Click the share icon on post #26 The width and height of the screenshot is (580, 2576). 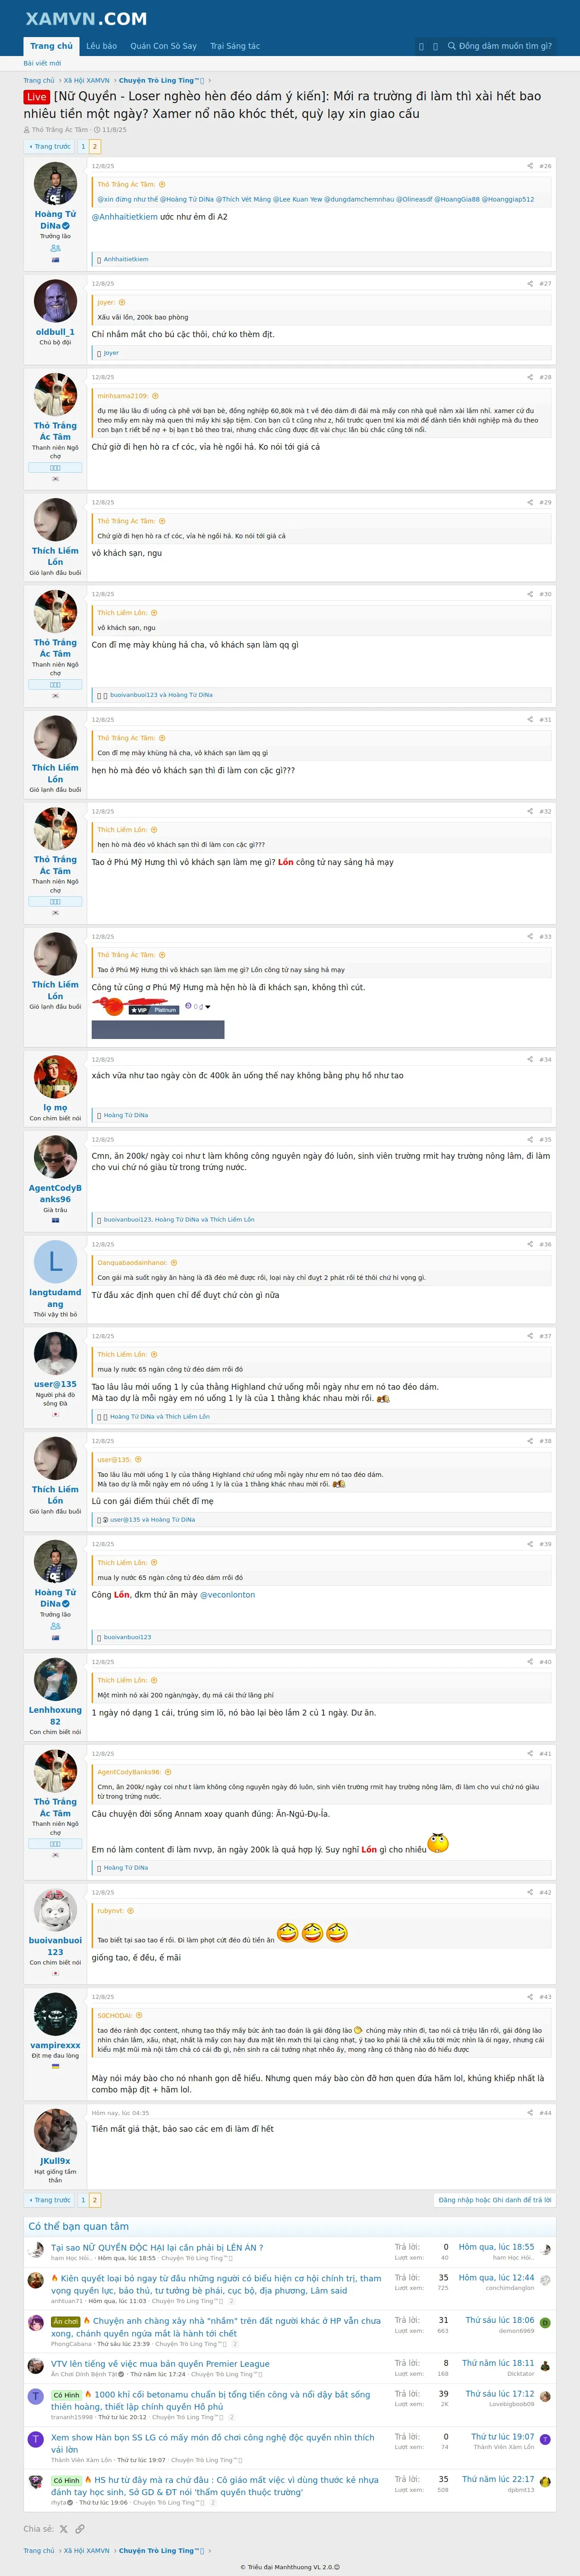530,166
